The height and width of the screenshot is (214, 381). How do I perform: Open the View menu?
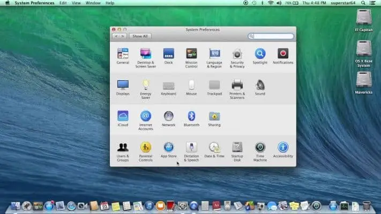(76, 3)
